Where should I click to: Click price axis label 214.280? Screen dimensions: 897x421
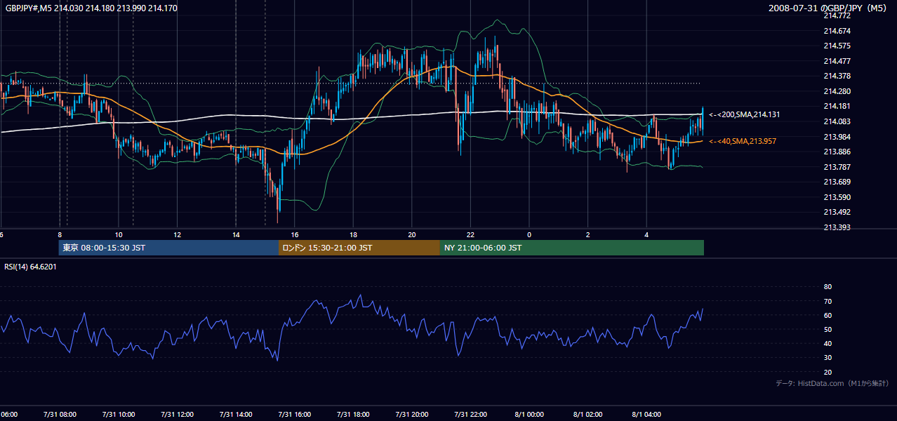coord(837,91)
